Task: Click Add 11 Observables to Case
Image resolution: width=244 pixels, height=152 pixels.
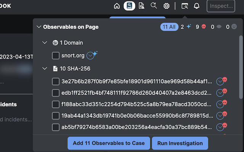Action: click(109, 143)
